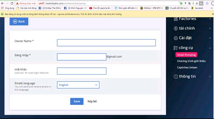Click the green 'à' extension icon
The height and width of the screenshot is (119, 214).
point(193,3)
